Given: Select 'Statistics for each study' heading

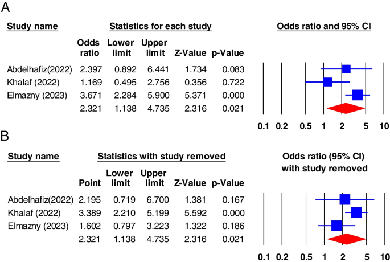Looking at the screenshot, I should pos(161,26).
